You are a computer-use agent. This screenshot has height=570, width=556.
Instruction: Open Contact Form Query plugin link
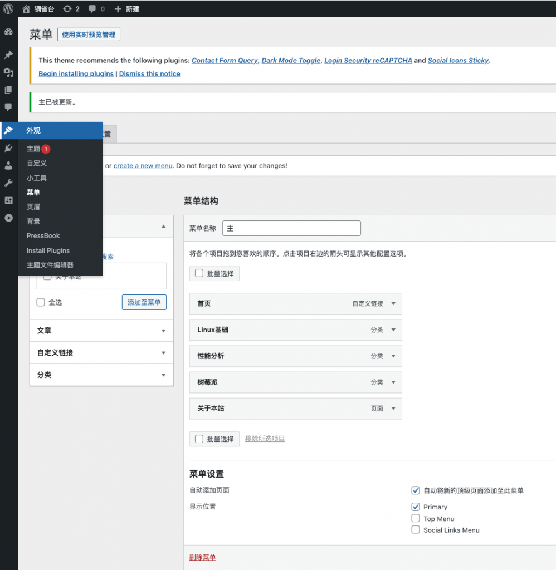pos(225,60)
